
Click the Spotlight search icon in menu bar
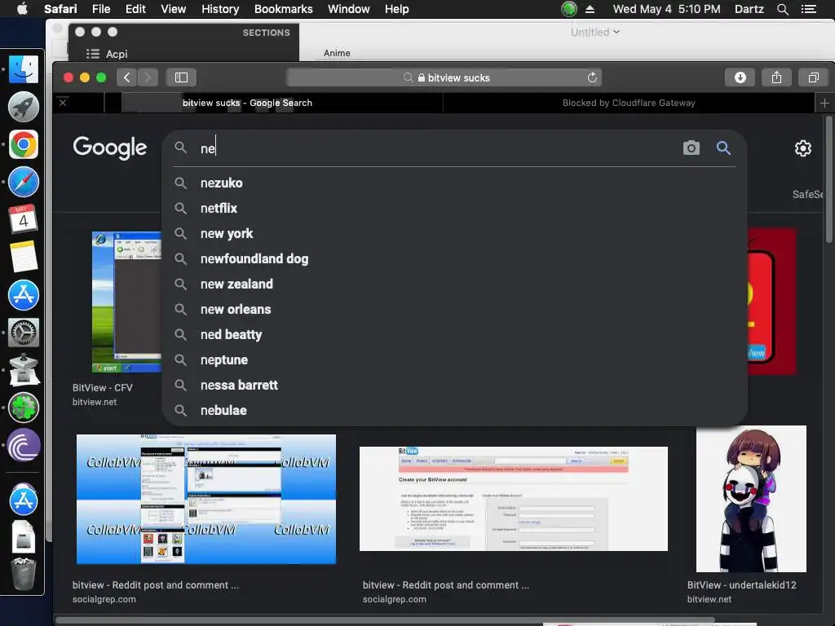coord(782,9)
